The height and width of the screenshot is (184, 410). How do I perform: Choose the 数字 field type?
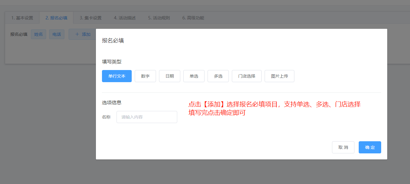[145, 76]
